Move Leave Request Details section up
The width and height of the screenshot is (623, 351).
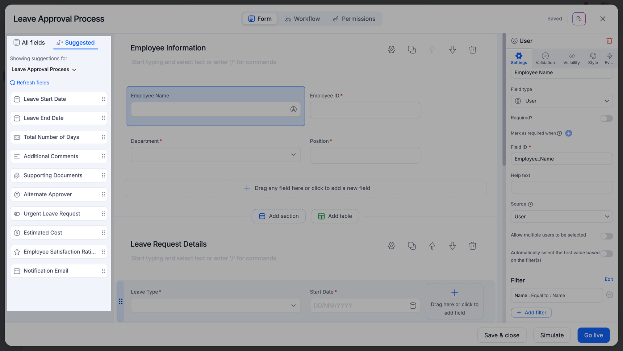tap(432, 246)
